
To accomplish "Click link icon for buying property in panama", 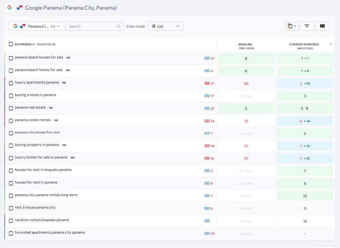I will tap(207, 146).
